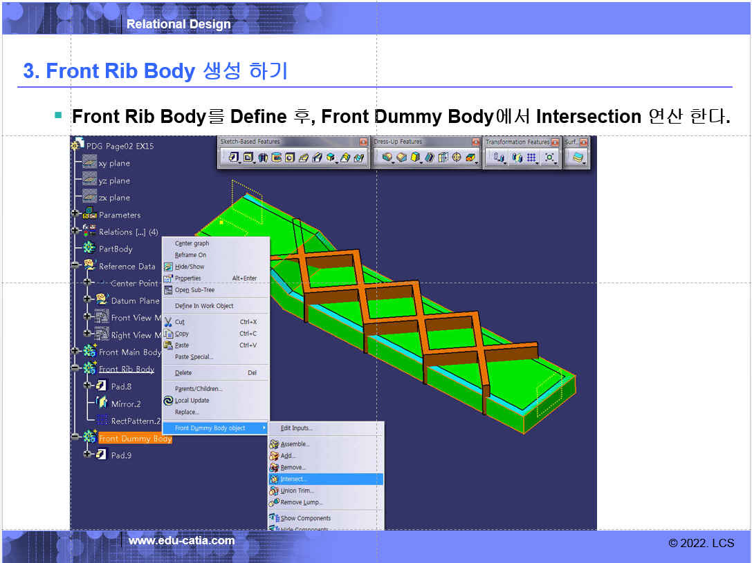Click Define In Work Object menu entry
Image resolution: width=752 pixels, height=563 pixels.
click(204, 306)
